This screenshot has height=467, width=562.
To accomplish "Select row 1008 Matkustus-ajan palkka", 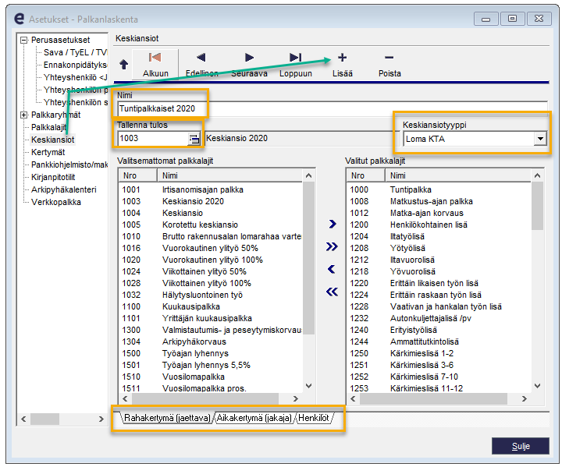I will [439, 201].
